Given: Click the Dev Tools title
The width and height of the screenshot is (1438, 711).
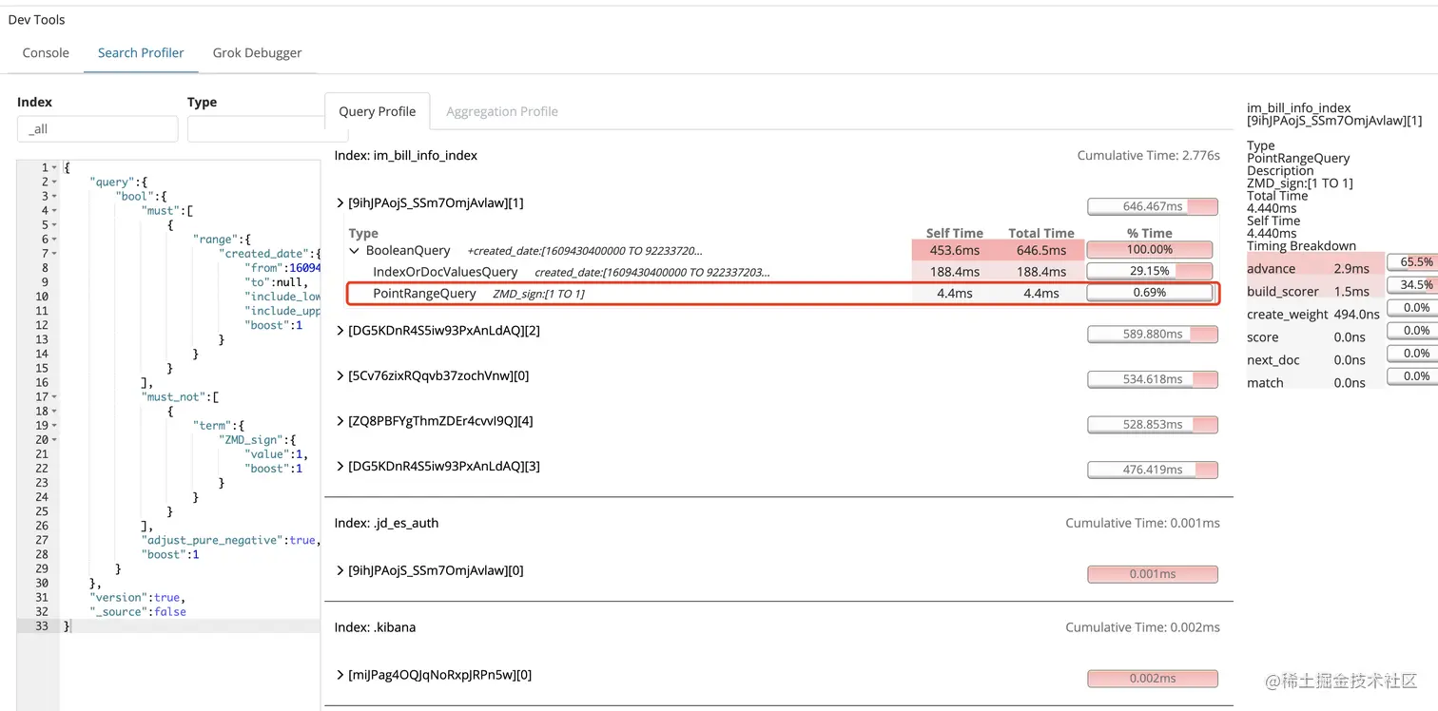Looking at the screenshot, I should (36, 20).
